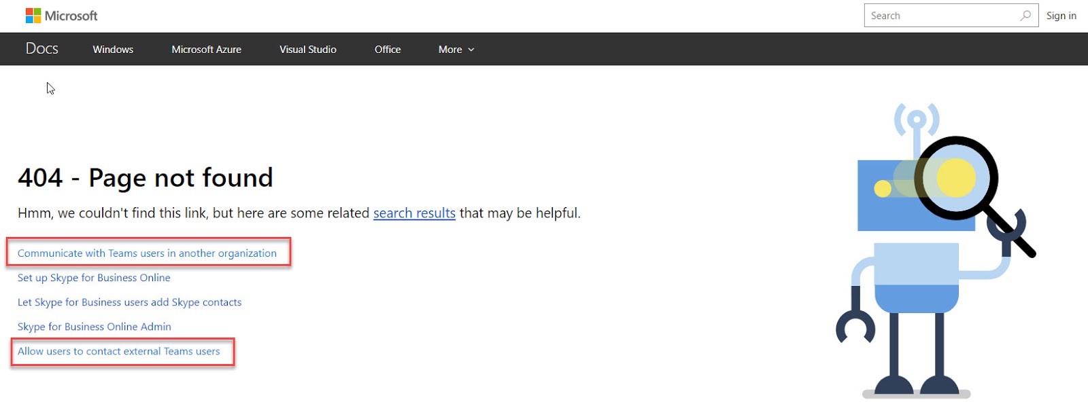Click the Microsoft four-square logo
1088x417 pixels.
click(33, 16)
